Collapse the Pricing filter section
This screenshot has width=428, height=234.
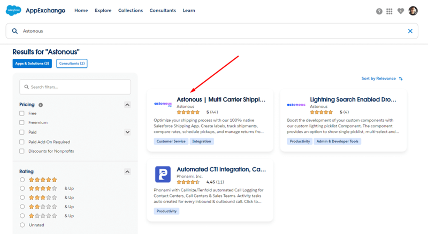[127, 105]
